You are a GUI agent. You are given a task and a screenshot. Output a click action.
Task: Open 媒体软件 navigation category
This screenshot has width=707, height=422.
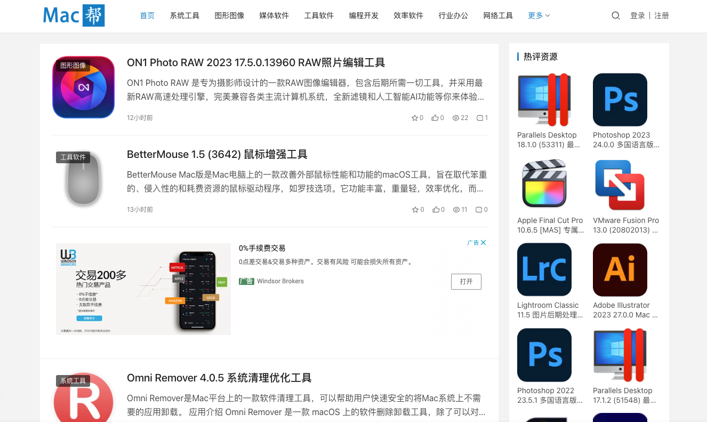[274, 15]
